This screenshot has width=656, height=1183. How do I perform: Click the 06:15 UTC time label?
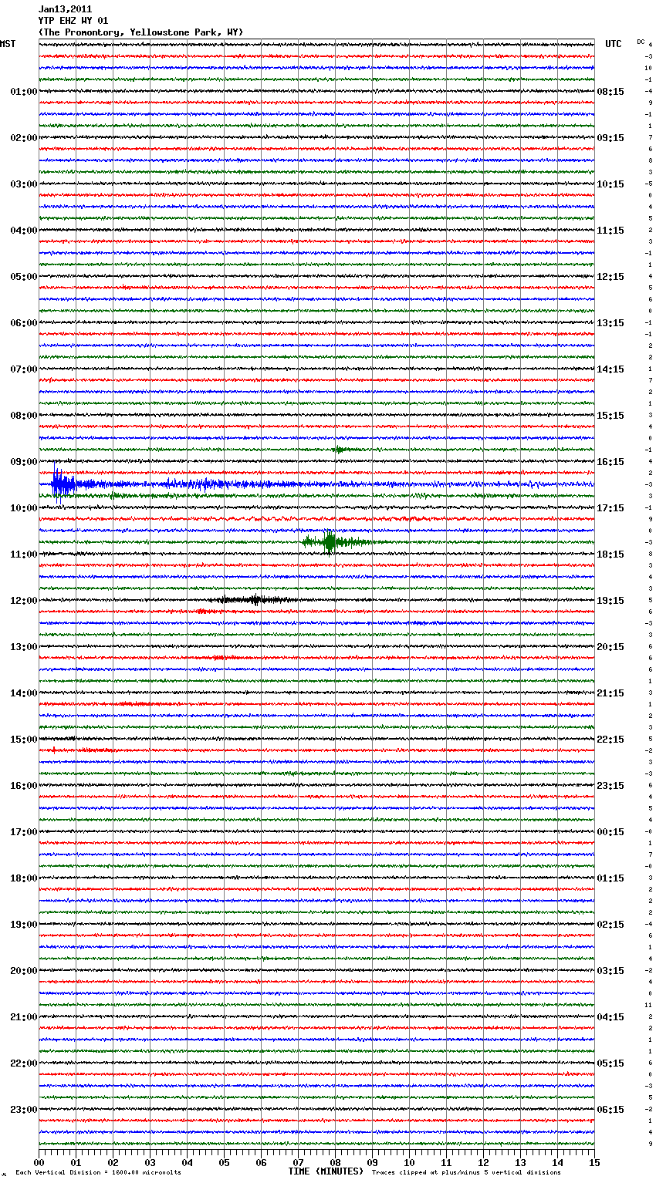[610, 1110]
